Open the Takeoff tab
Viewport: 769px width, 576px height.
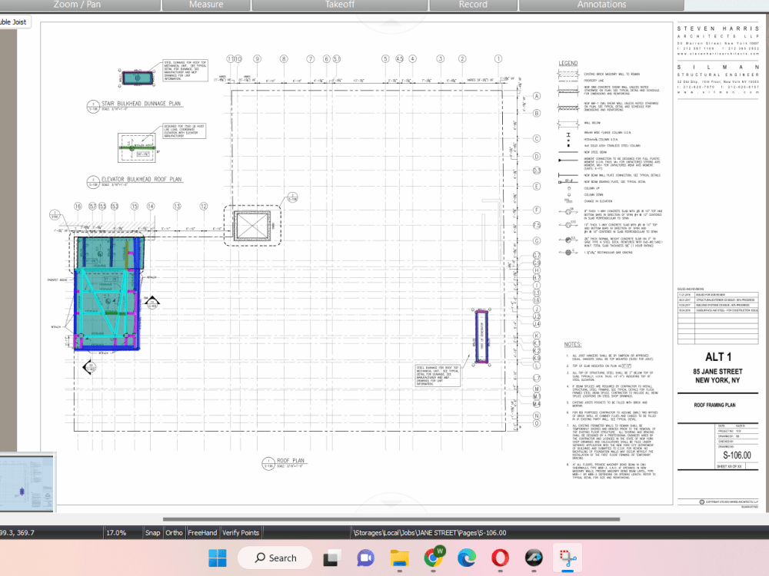tap(340, 5)
